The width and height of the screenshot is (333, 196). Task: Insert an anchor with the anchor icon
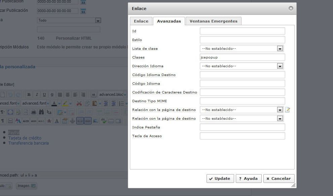[x=72, y=121]
